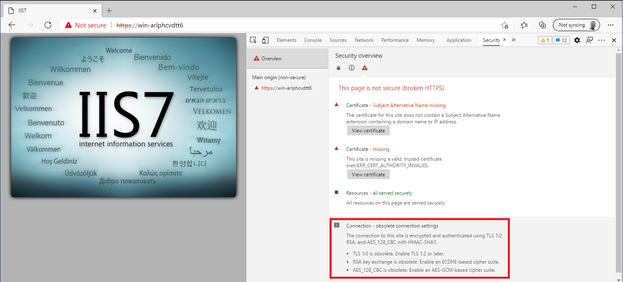Switch to the Elements tab
Image resolution: width=623 pixels, height=282 pixels.
(286, 40)
